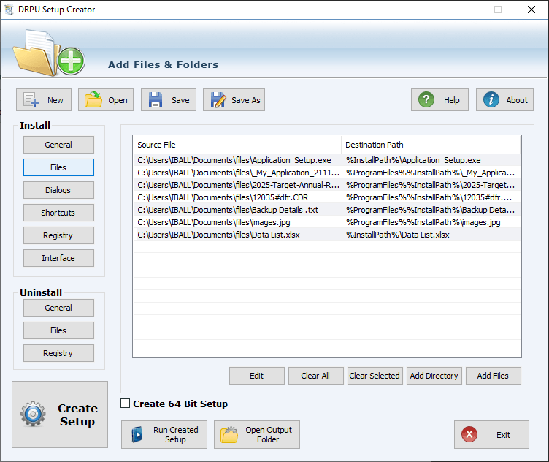Click the Clear Selected button
This screenshot has height=462, width=549.
click(x=375, y=376)
